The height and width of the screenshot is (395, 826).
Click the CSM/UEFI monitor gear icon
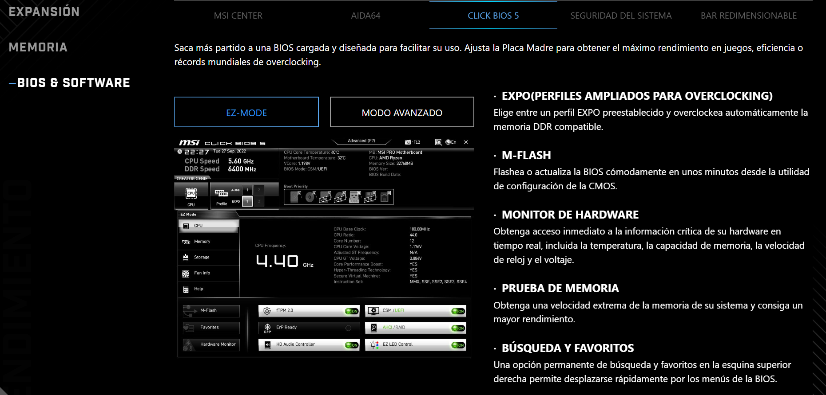tap(373, 311)
